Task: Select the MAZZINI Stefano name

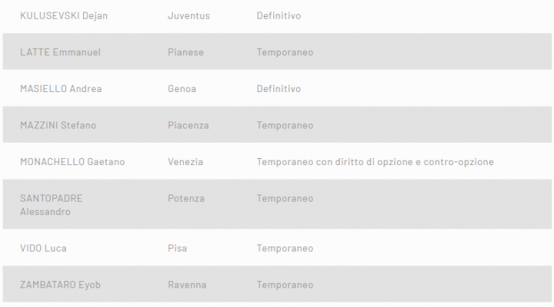Action: [x=58, y=125]
